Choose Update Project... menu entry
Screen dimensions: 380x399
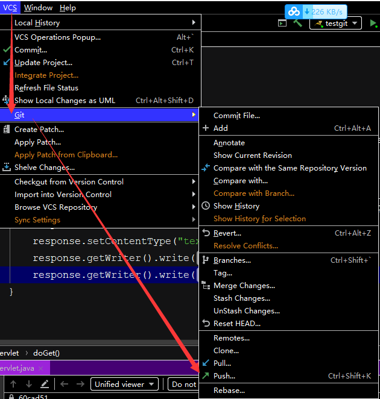pyautogui.click(x=100, y=63)
